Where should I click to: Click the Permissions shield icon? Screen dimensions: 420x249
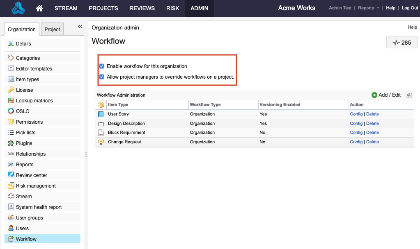click(11, 122)
